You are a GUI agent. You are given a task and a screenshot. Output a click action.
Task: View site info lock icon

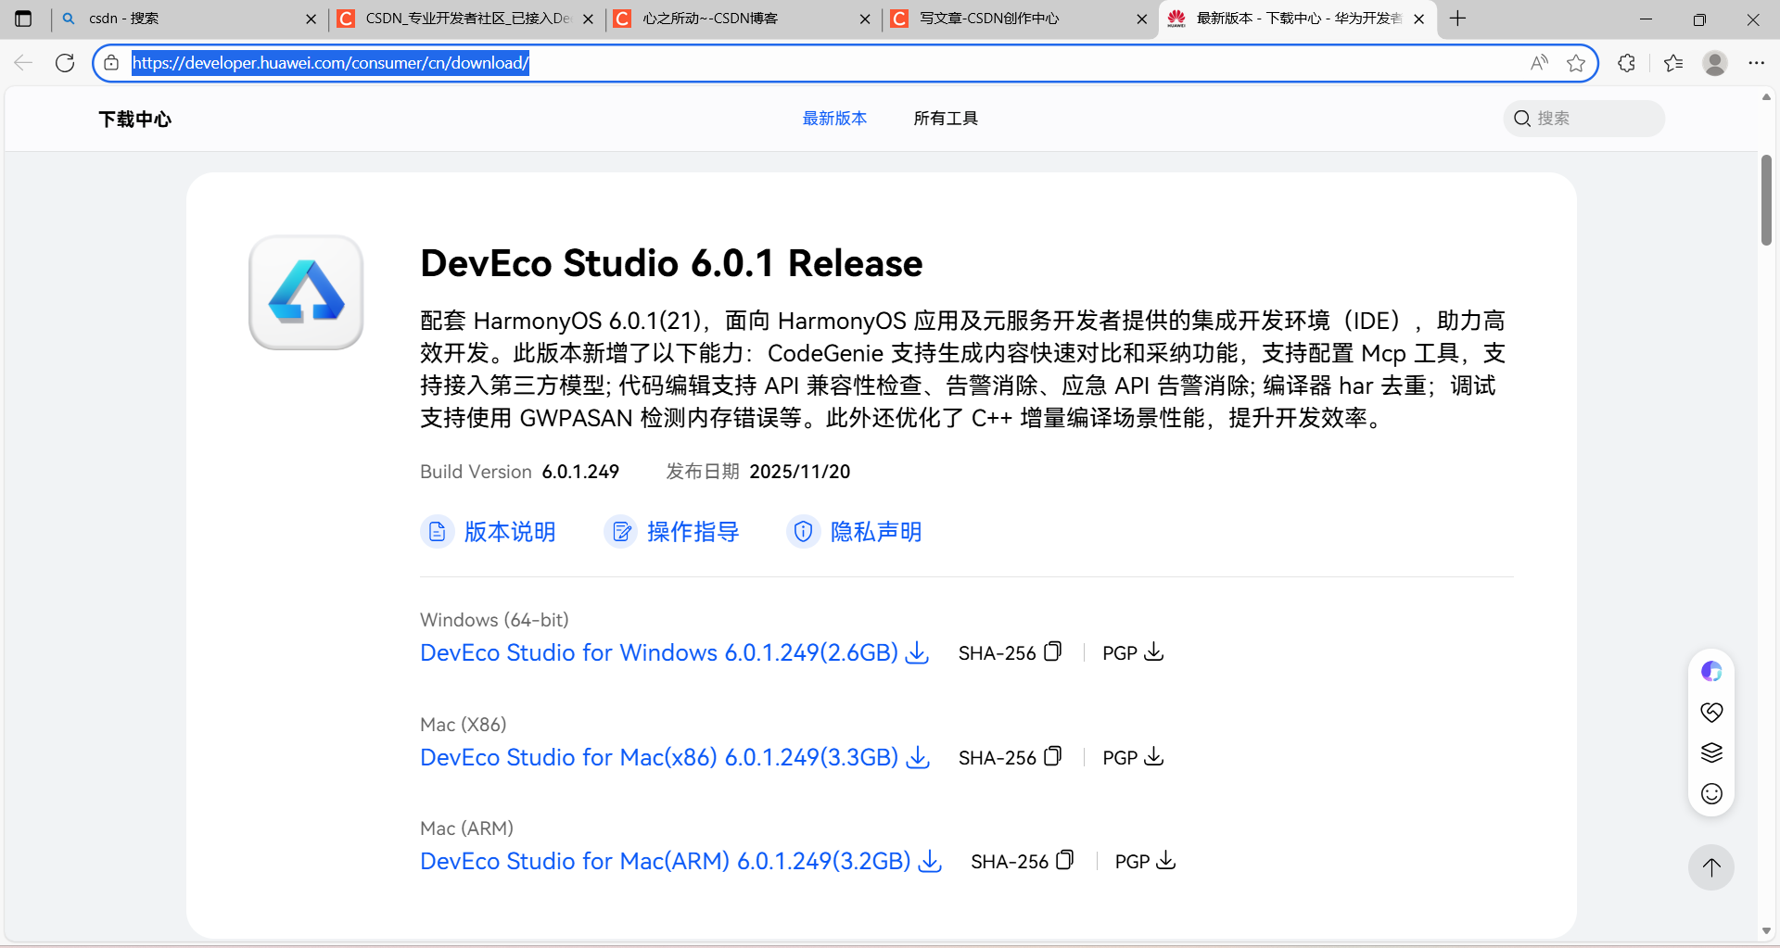coord(111,63)
